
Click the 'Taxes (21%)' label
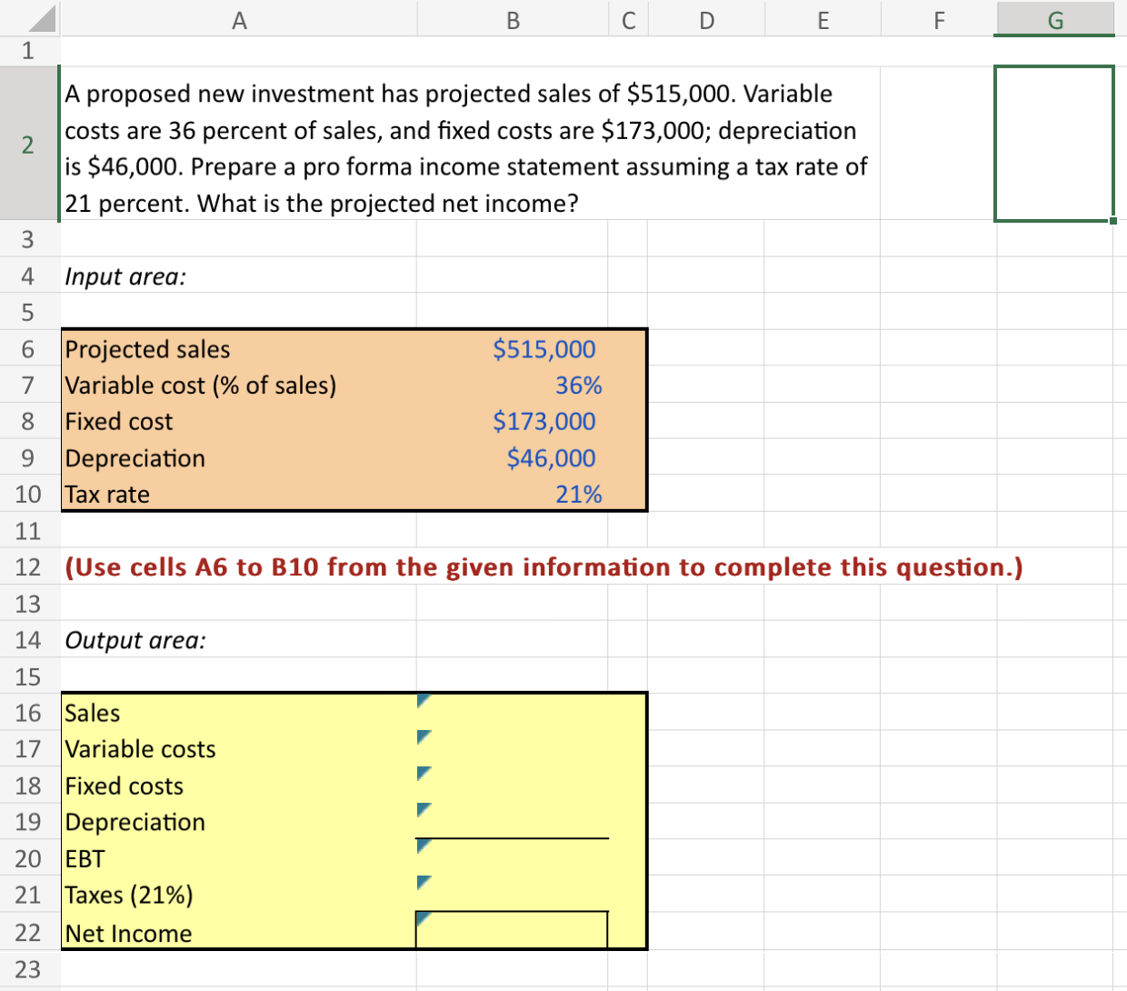[129, 895]
